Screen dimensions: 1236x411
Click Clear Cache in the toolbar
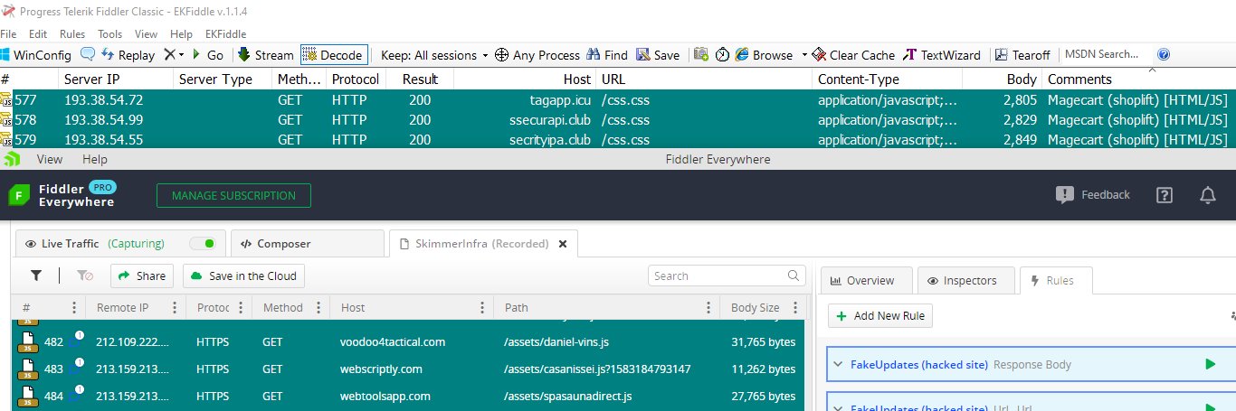[853, 55]
